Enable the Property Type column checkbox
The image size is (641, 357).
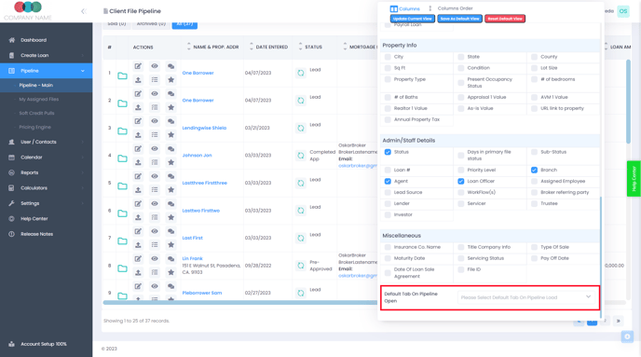coord(388,79)
